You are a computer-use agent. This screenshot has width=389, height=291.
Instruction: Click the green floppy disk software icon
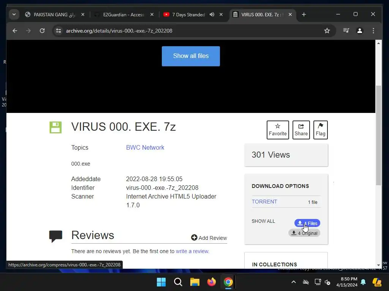[55, 127]
